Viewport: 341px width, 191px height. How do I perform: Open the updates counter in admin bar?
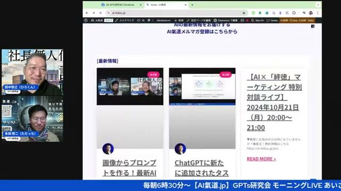(141, 20)
